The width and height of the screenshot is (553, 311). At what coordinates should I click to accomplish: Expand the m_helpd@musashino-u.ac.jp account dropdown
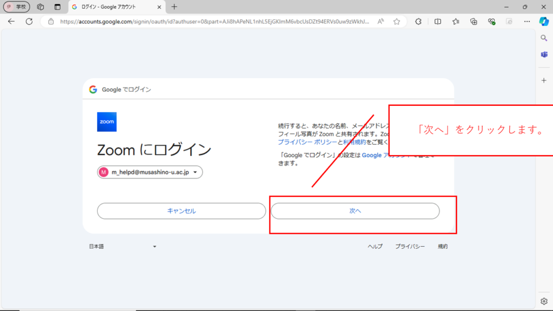(x=150, y=172)
